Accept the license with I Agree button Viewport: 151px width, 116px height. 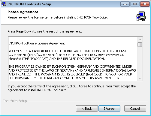[109, 109]
